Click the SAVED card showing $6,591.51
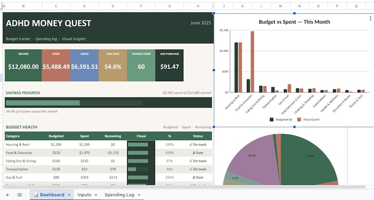 (x=84, y=65)
